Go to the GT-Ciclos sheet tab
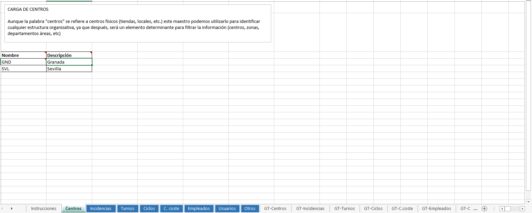532x213 pixels. (x=373, y=209)
